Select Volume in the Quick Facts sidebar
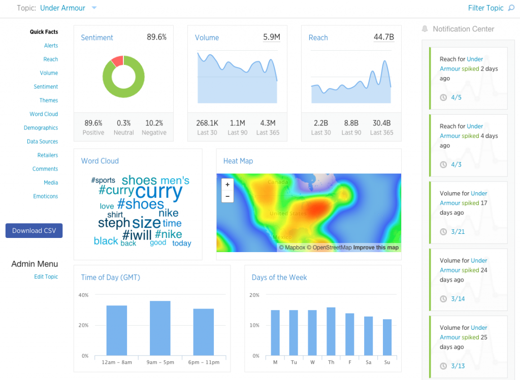 coord(49,73)
